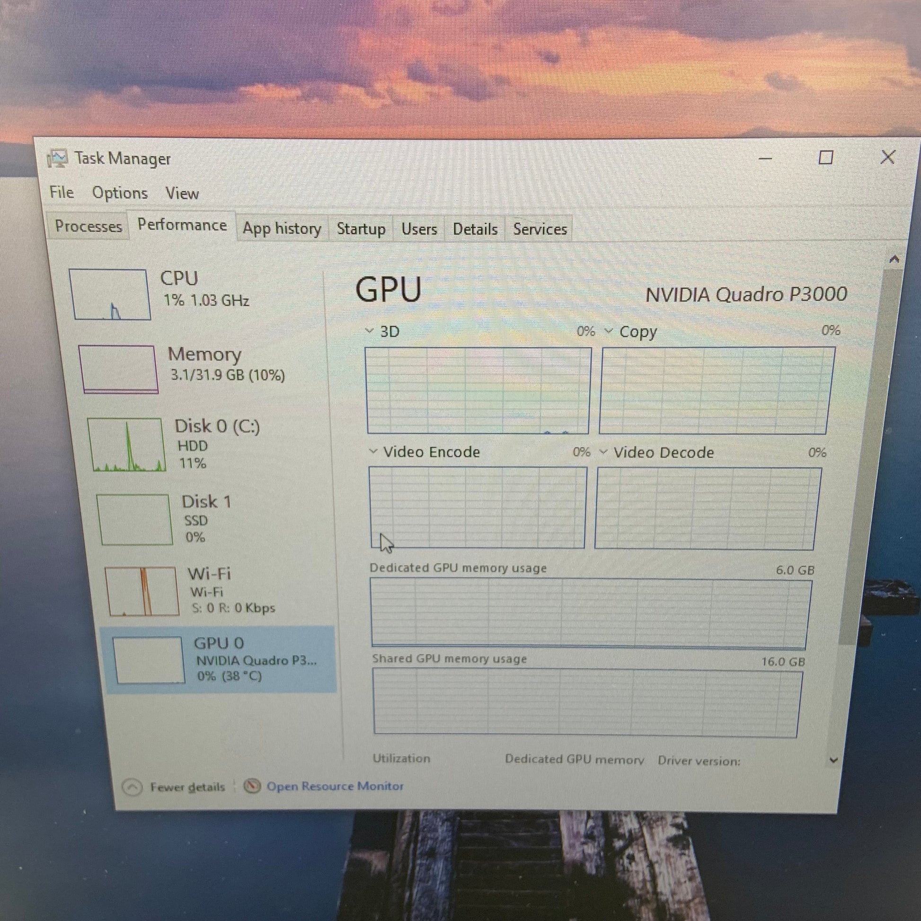
Task: Select the CPU performance graph thumbnail
Action: 110,294
